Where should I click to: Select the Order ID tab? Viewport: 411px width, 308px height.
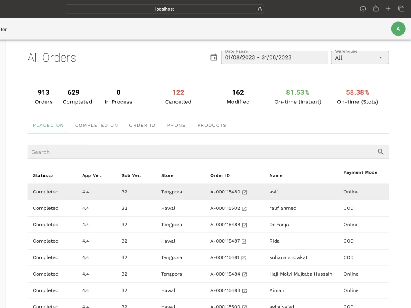(x=142, y=125)
